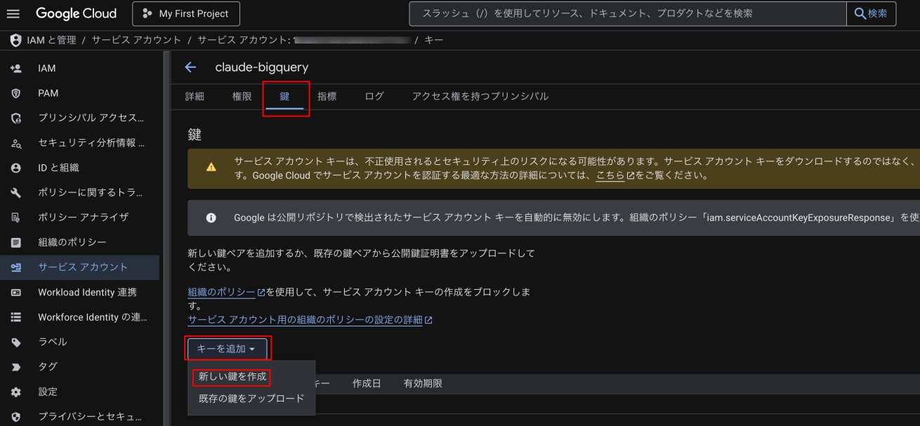Expand the キーを追加 dropdown button
The image size is (920, 426).
(228, 348)
